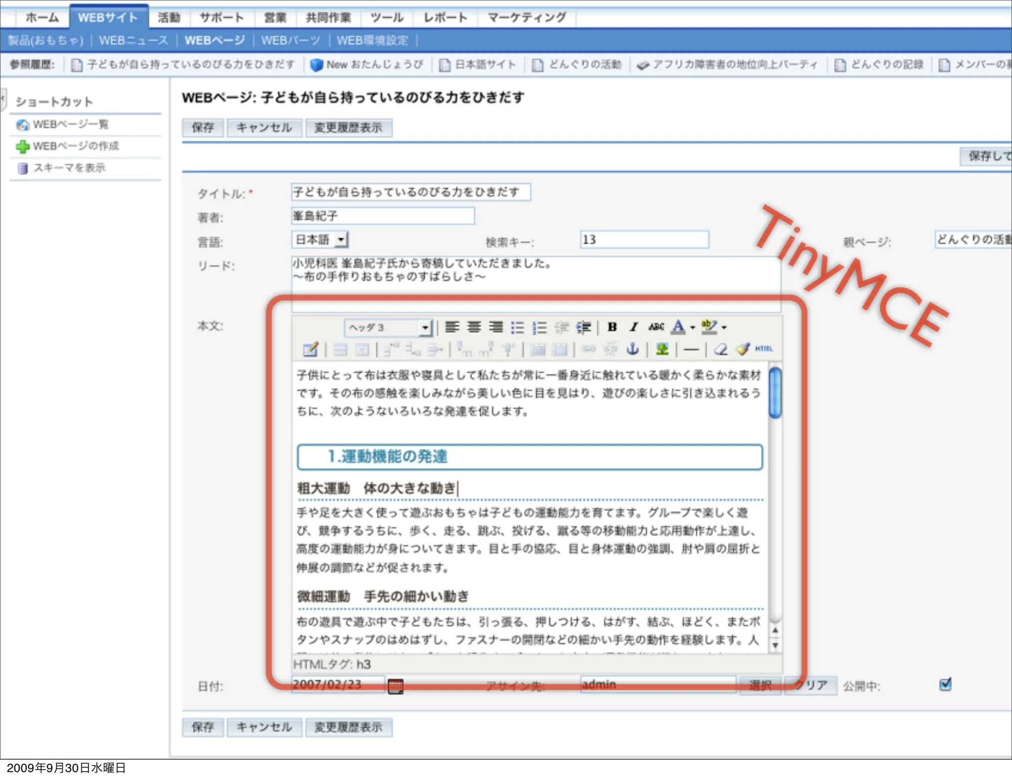The image size is (1012, 779).
Task: Open the highlight color dropdown arrow
Action: tap(724, 327)
